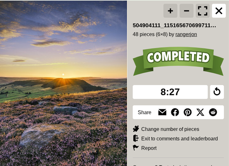
Task: Share puzzle on Reddit
Action: 213,112
